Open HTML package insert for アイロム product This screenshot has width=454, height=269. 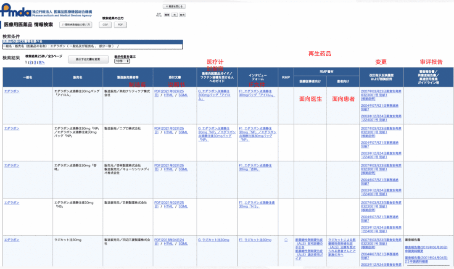coord(169,95)
